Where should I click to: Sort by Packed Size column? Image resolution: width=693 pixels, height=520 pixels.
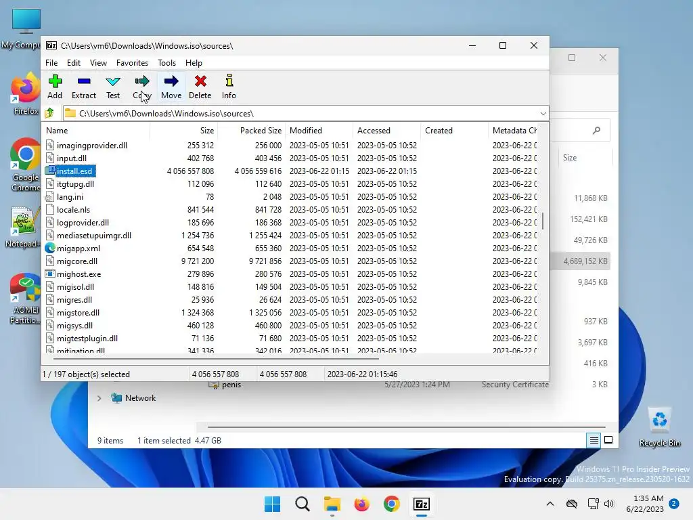(251, 131)
